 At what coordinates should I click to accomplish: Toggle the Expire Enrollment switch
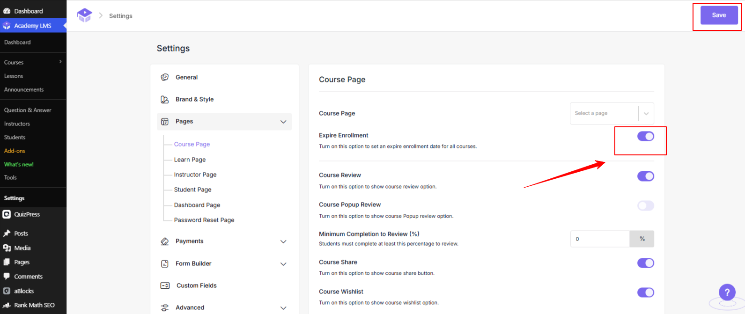(646, 136)
